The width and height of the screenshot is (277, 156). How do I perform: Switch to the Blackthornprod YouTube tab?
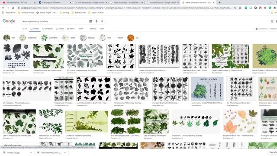pyautogui.click(x=19, y=3)
